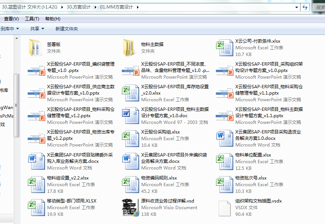Screen dimensions: 325x224
Task: Open the 查看(V) menu
Action: click(11, 19)
